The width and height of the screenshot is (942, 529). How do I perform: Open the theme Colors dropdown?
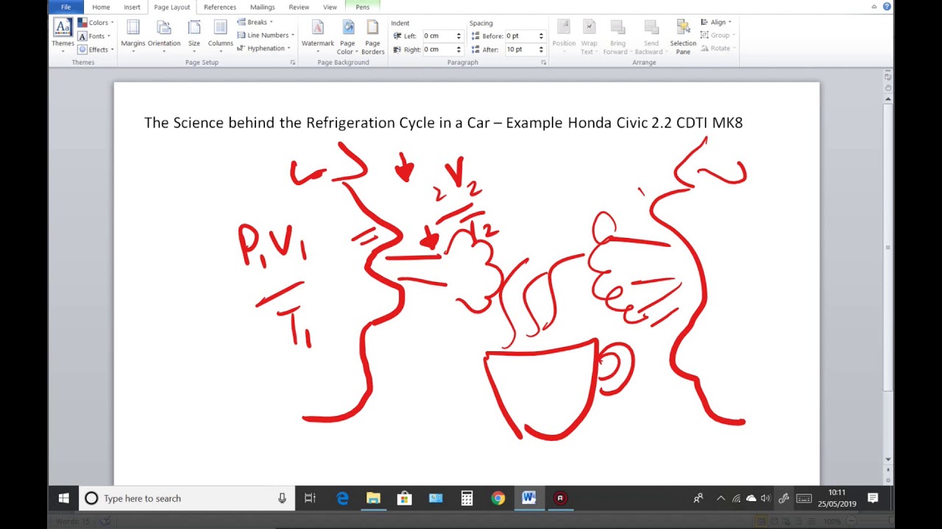point(96,23)
